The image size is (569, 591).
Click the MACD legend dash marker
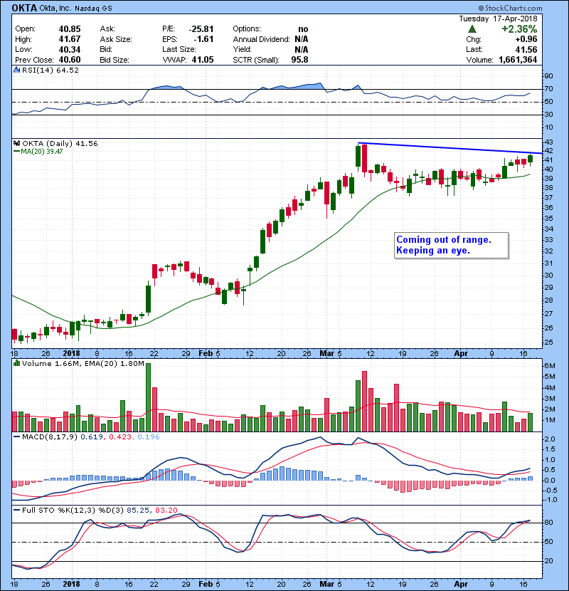pos(16,437)
